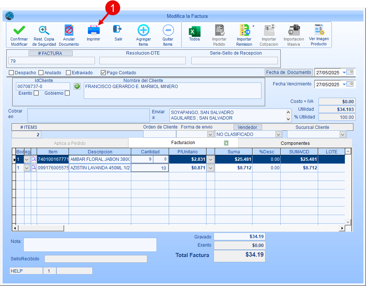Click the Vendedor button

(x=248, y=127)
